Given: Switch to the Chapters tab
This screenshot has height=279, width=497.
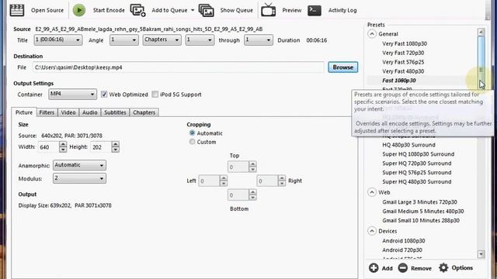Looking at the screenshot, I should pyautogui.click(x=144, y=112).
